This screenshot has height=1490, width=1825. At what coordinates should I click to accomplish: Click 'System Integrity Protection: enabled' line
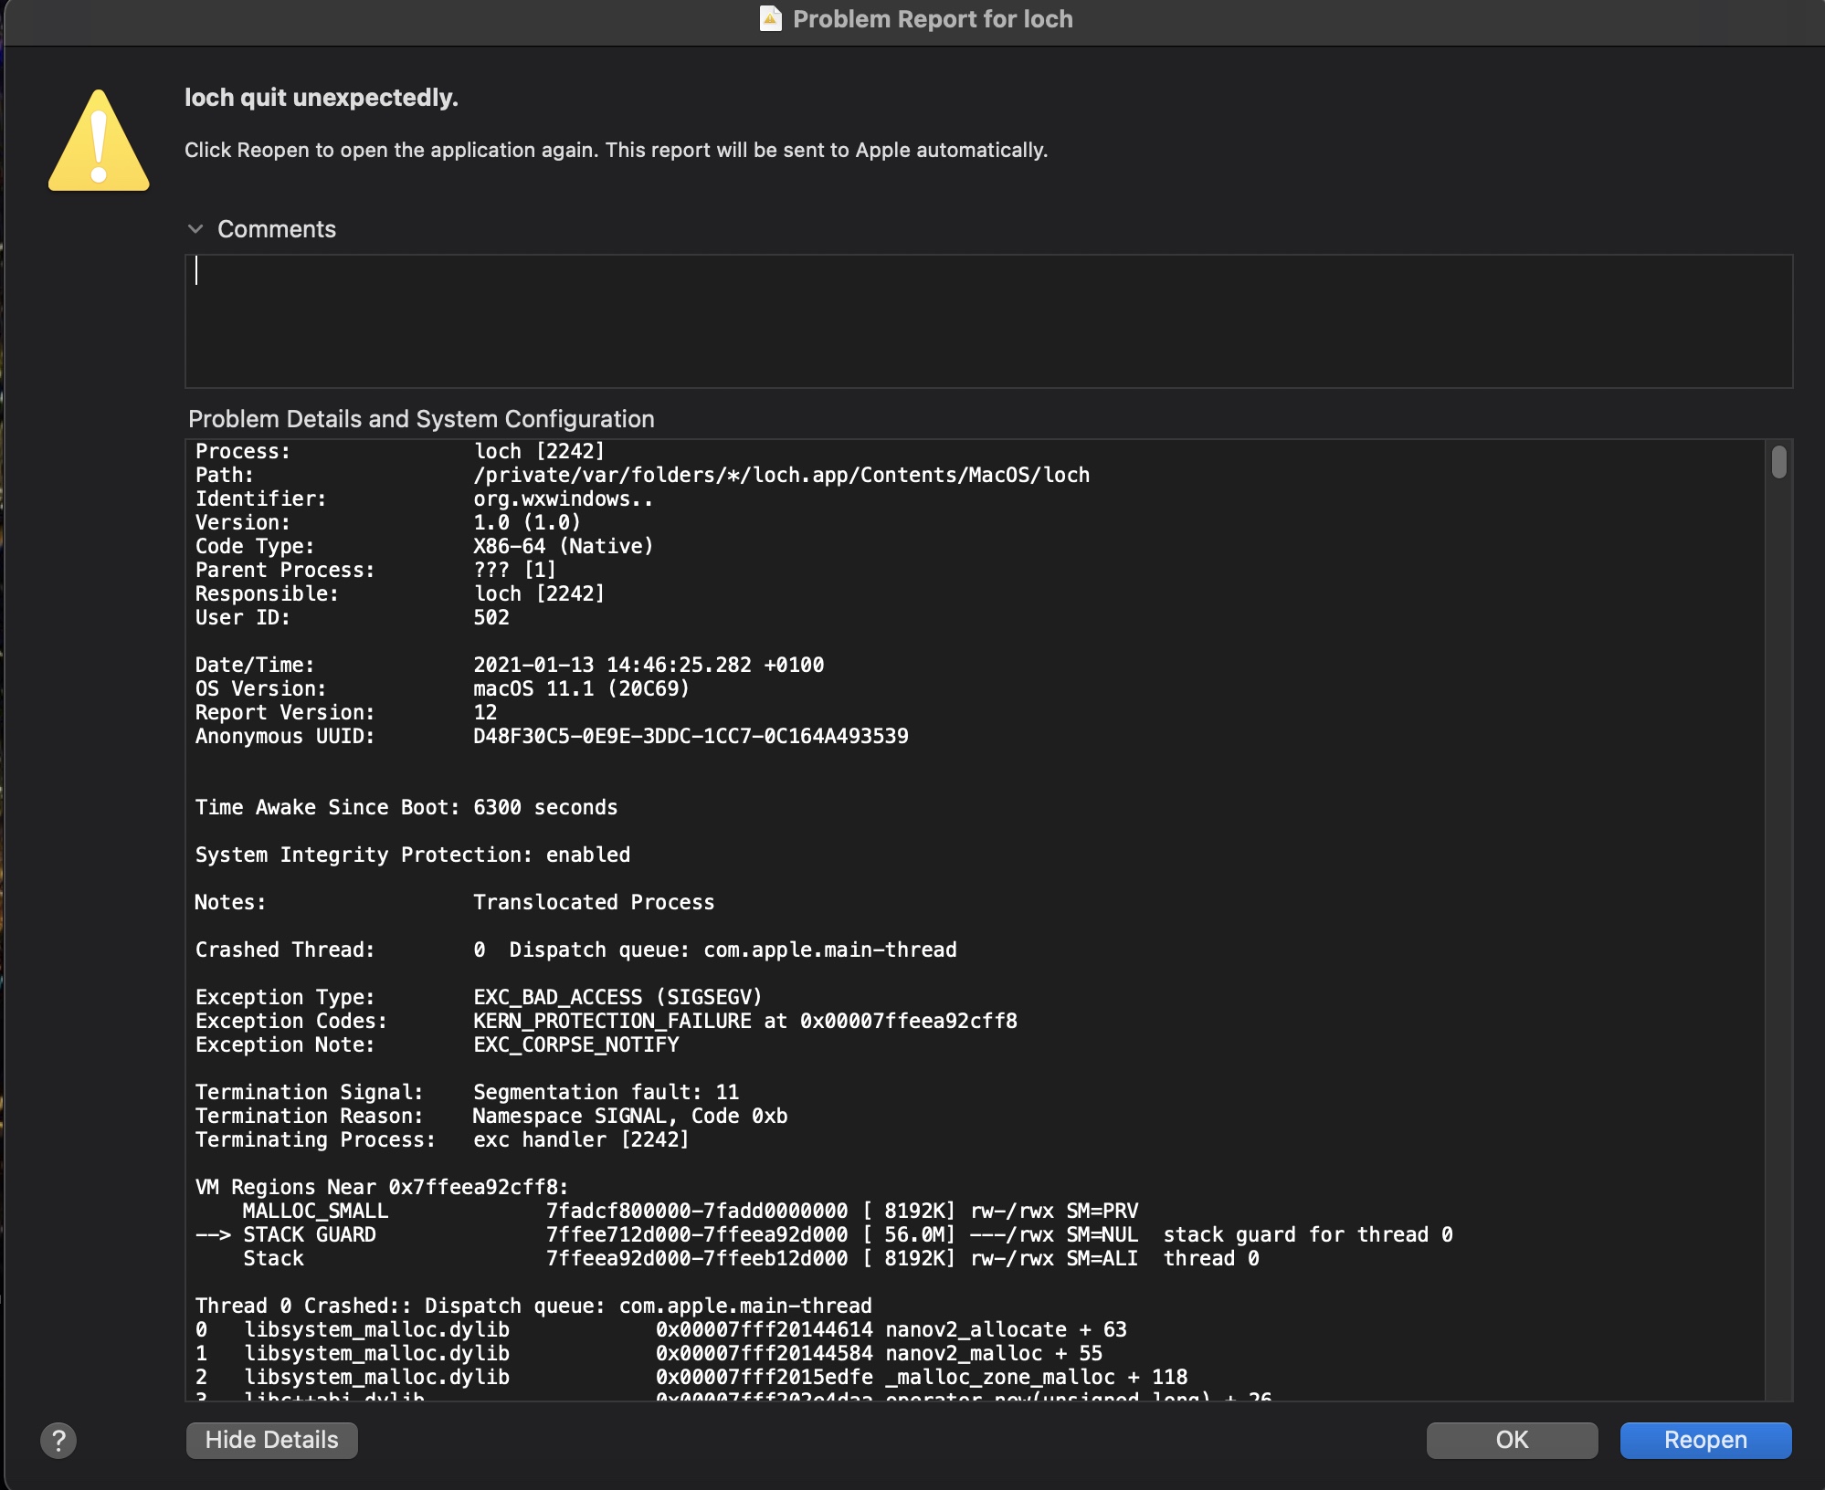pyautogui.click(x=413, y=855)
